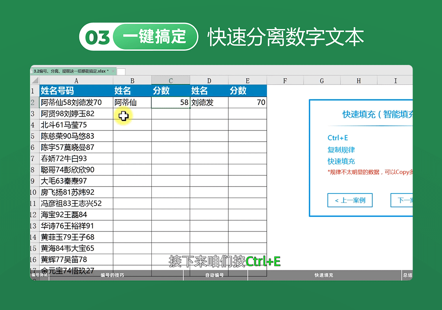Click the 分数 header in column E

coord(248,90)
